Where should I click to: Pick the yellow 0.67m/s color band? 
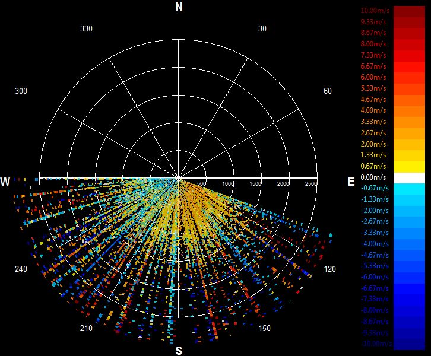(409, 167)
